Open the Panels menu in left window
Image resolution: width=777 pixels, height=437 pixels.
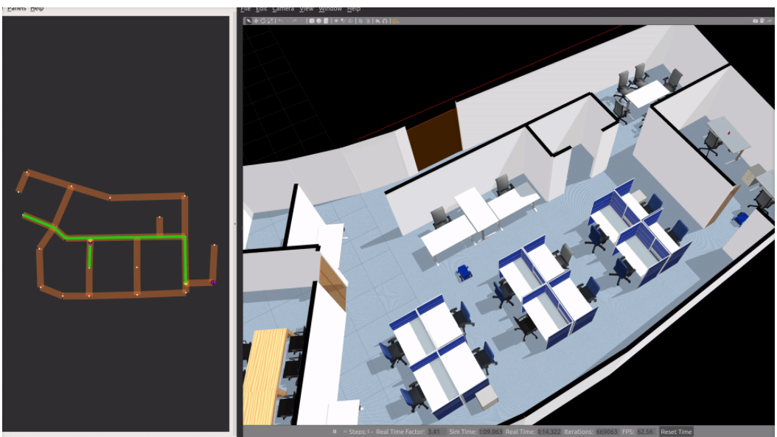click(16, 8)
